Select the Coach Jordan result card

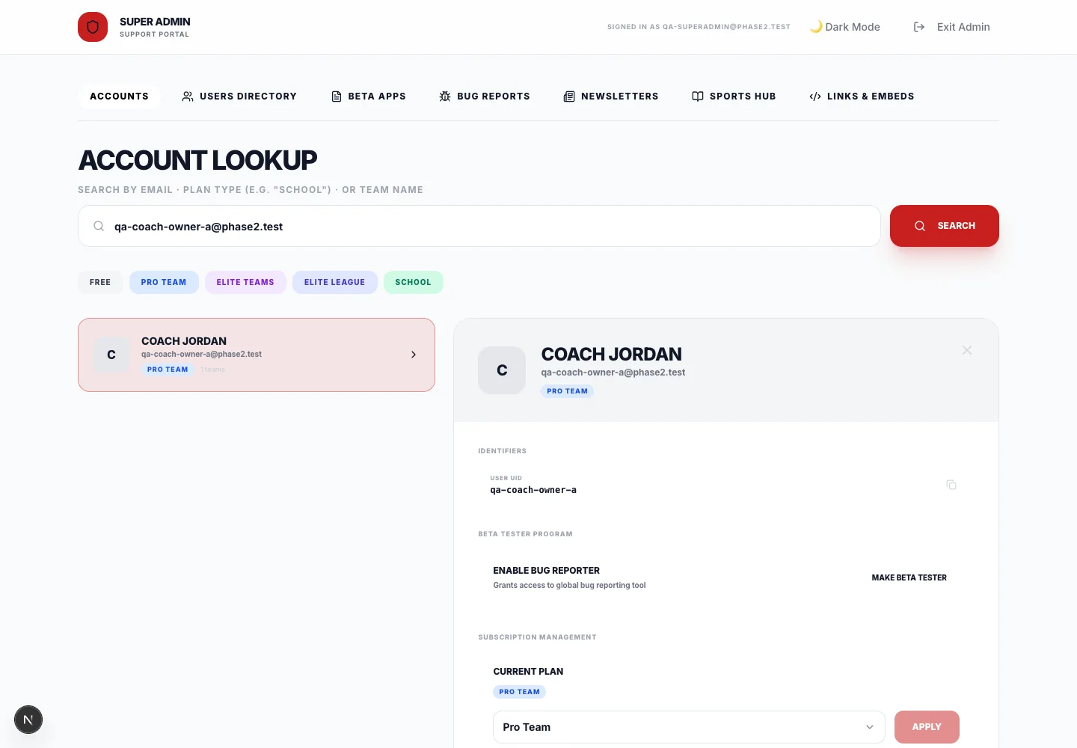click(x=257, y=355)
